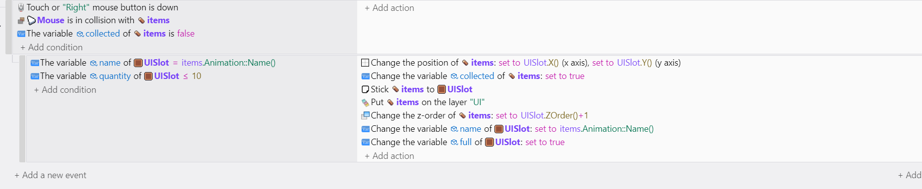Click the layer icon before Put items on layer

365,103
